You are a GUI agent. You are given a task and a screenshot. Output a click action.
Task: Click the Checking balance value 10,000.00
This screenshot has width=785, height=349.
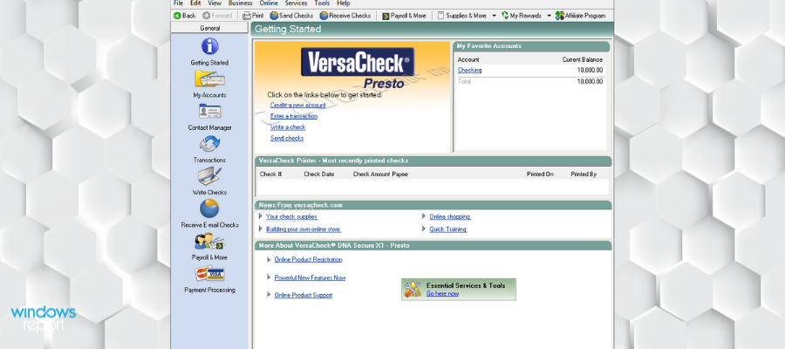[590, 71]
